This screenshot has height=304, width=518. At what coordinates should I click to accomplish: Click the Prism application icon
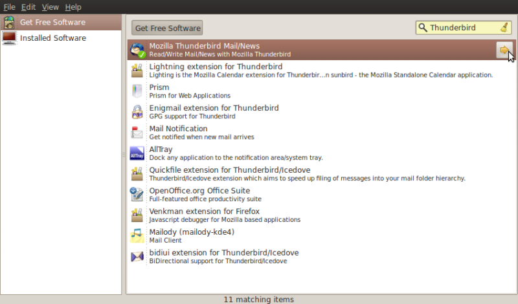pos(137,91)
